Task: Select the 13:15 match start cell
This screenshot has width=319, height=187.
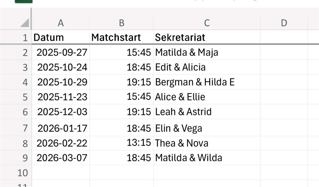Action: [122, 143]
